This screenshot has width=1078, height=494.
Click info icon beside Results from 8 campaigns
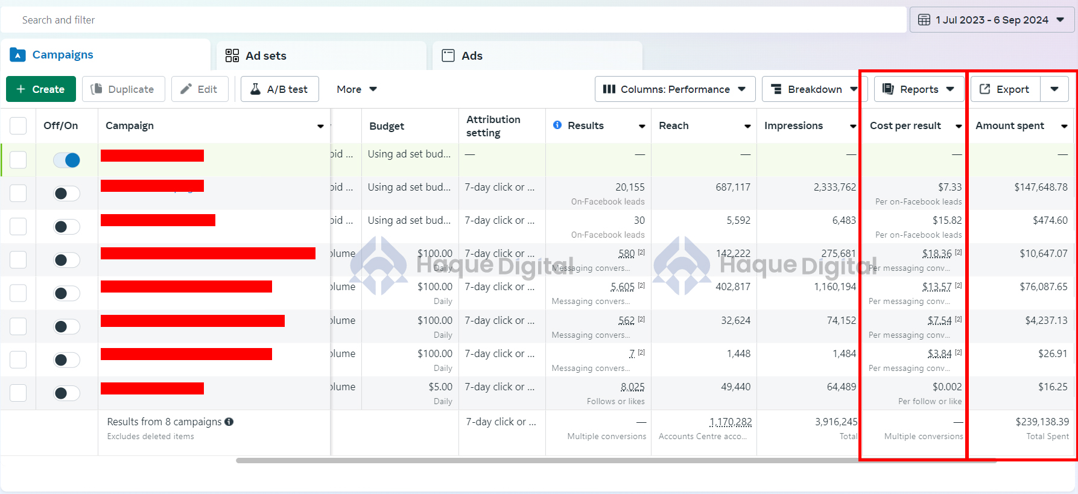tap(229, 422)
